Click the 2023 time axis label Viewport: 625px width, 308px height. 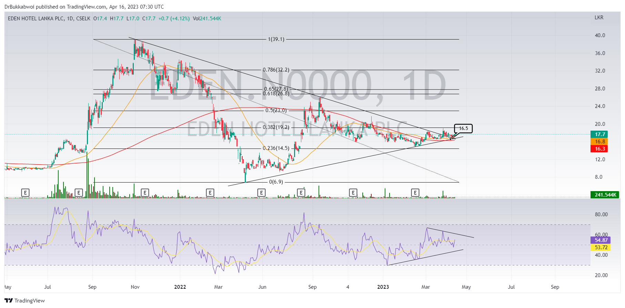(x=383, y=287)
